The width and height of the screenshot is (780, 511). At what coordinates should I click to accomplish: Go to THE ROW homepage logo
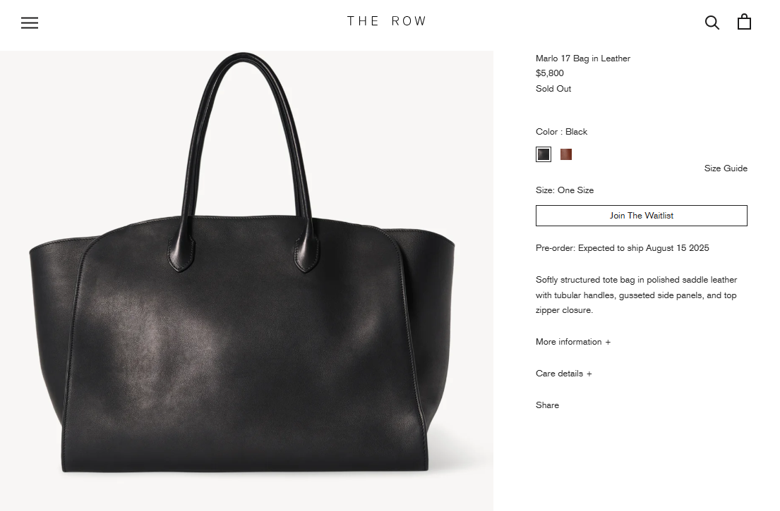[387, 21]
